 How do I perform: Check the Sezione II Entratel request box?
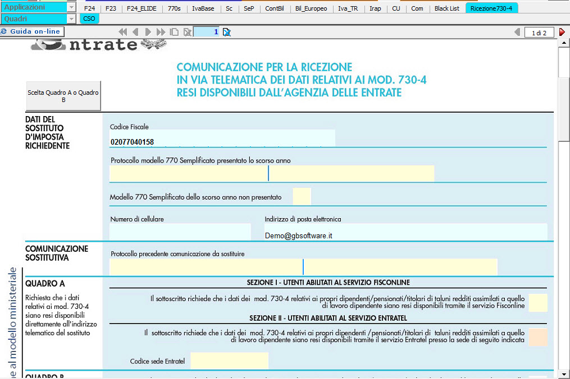538,337
